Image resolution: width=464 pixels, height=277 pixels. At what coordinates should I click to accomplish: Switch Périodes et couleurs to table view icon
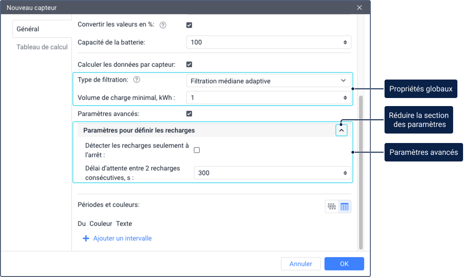click(344, 206)
